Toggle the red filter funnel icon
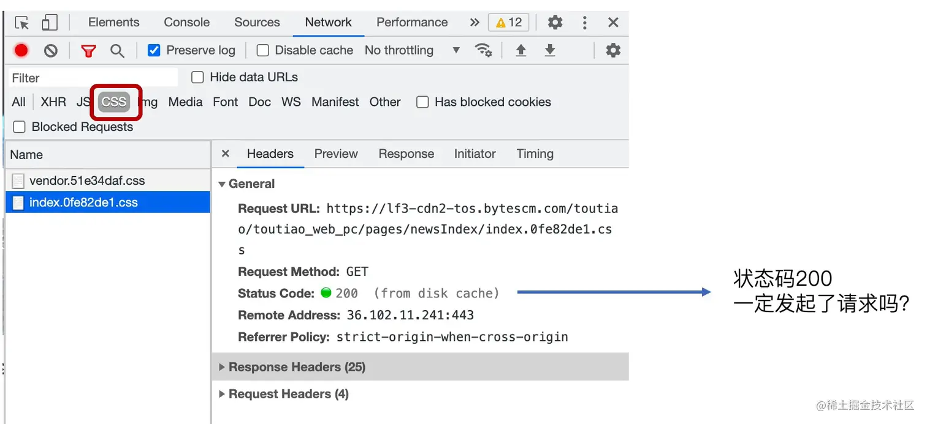 point(89,51)
